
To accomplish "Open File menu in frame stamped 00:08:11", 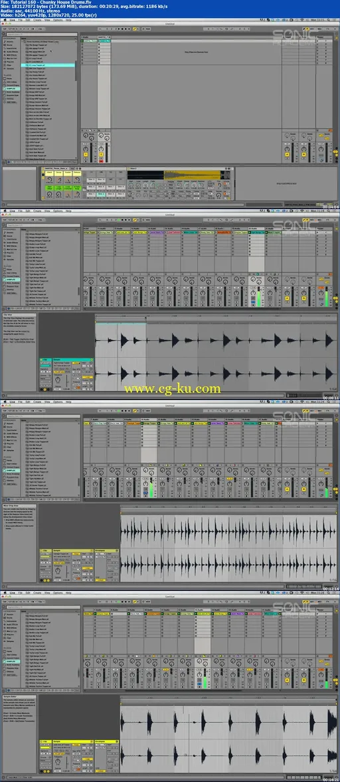I will (20, 212).
